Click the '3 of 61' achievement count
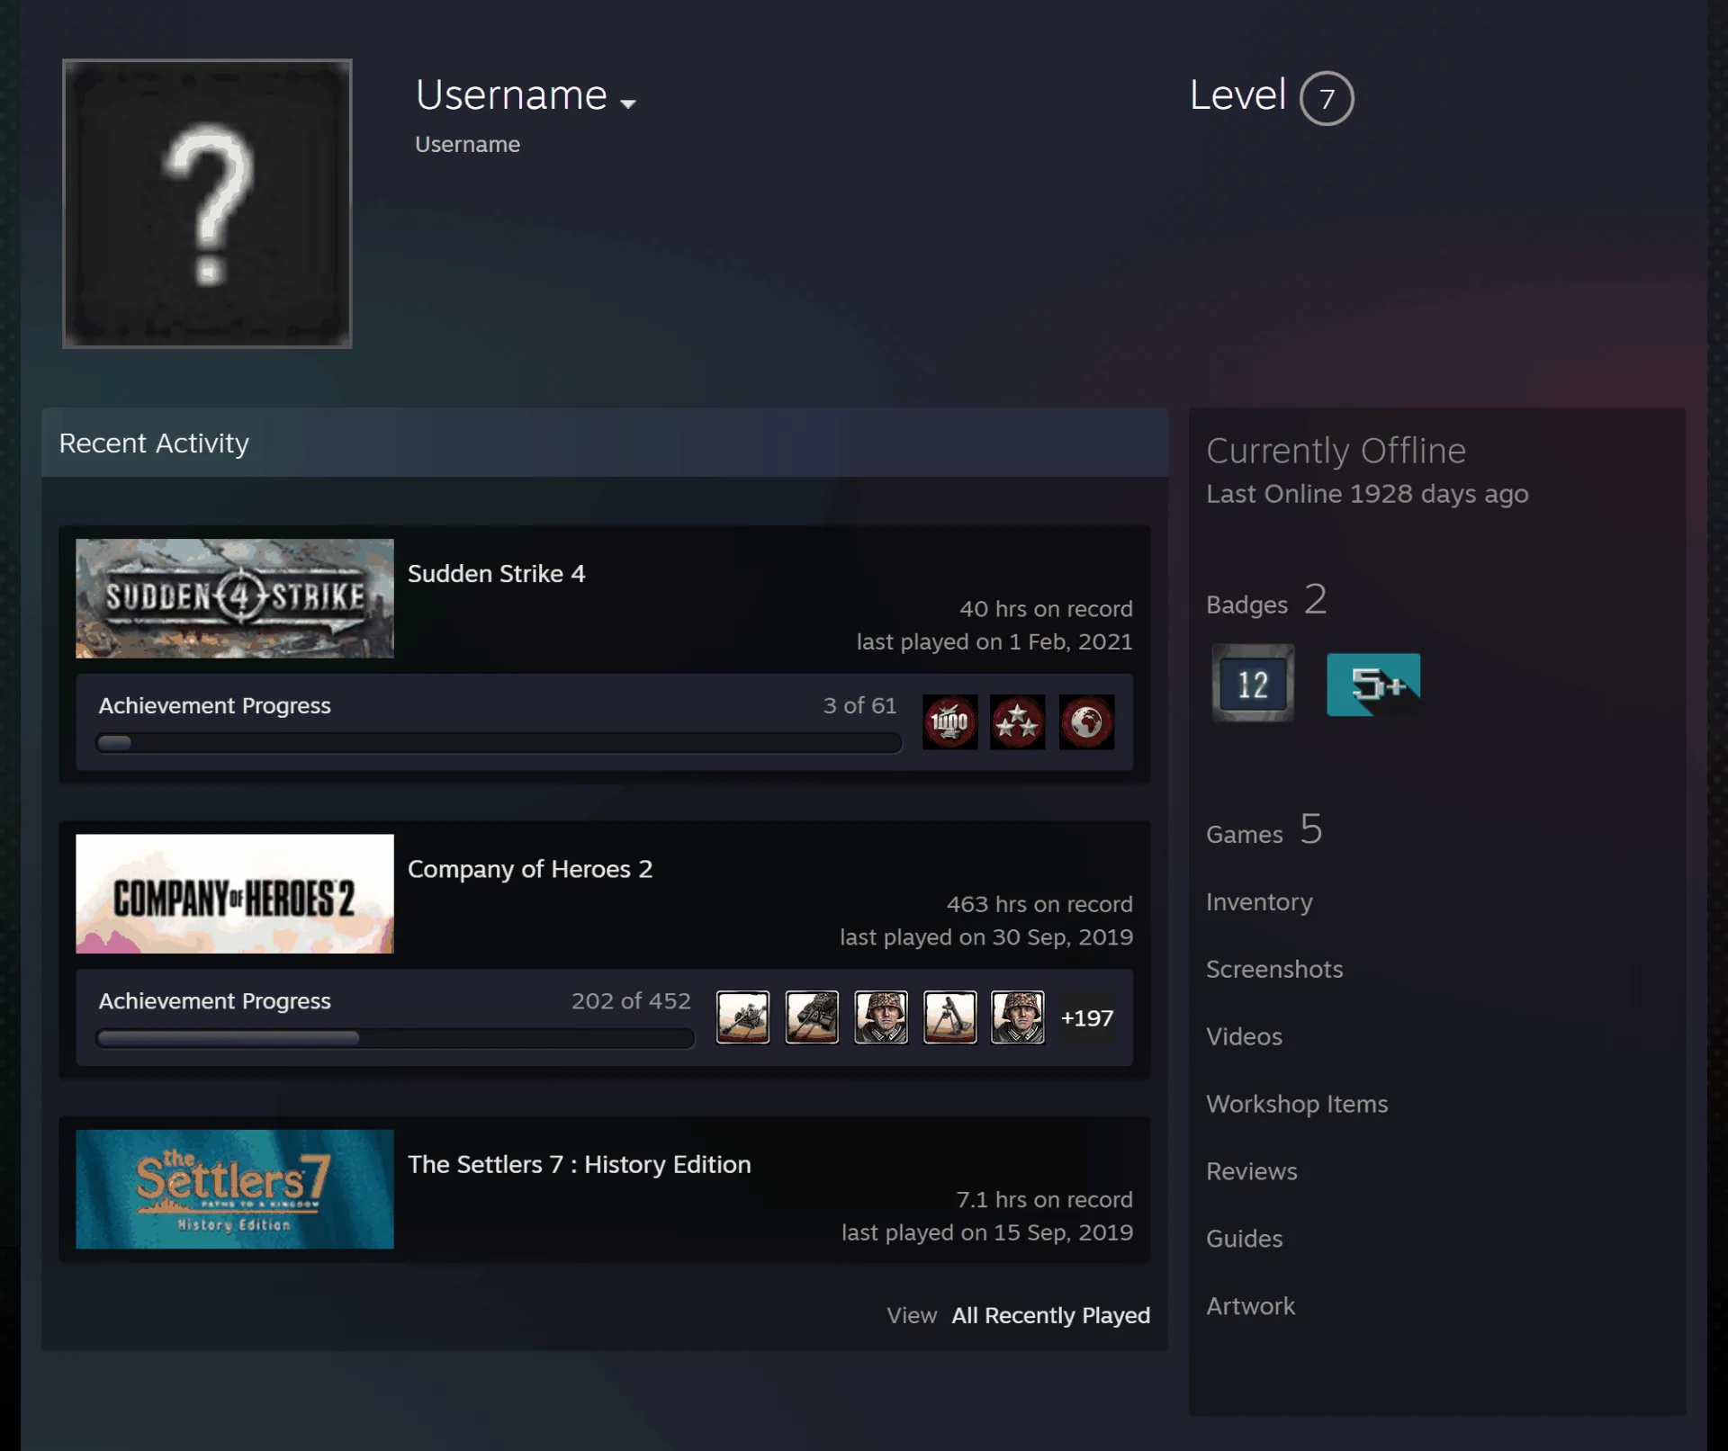The image size is (1728, 1451). click(x=859, y=705)
